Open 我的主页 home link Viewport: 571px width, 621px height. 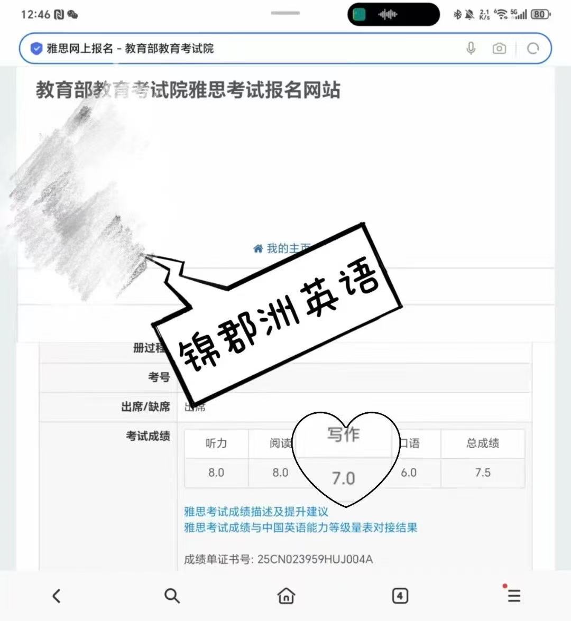[x=282, y=248]
